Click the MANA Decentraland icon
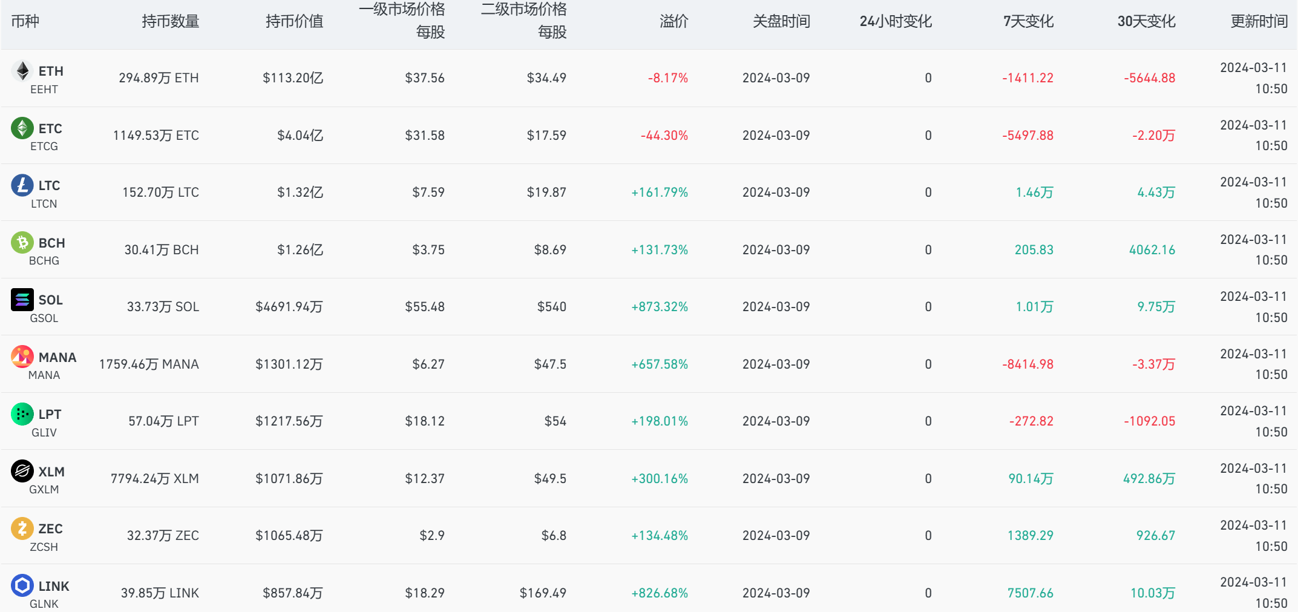 pyautogui.click(x=23, y=357)
